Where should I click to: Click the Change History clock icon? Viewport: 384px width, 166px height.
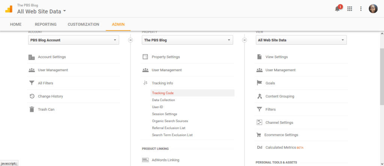(x=31, y=96)
